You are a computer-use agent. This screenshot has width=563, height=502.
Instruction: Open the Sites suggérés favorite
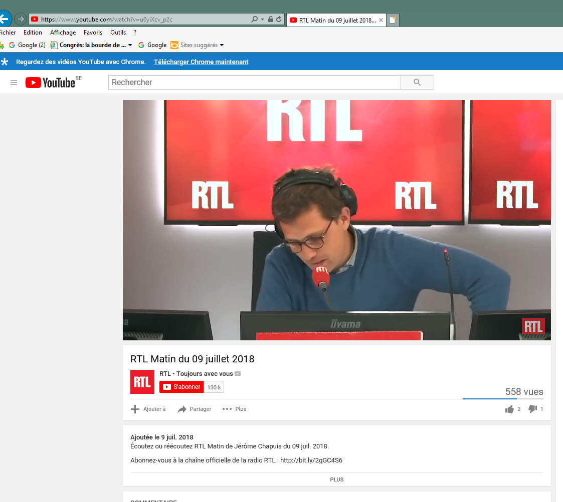point(194,45)
